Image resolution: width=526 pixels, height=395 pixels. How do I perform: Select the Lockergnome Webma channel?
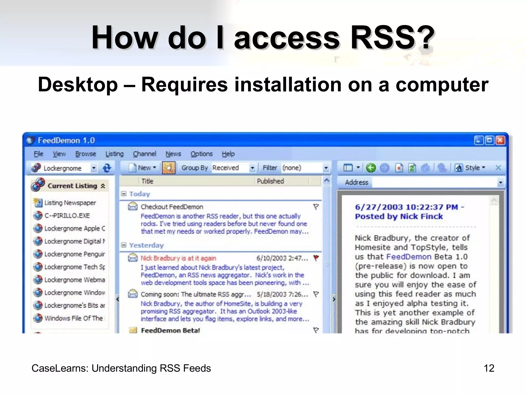(75, 280)
